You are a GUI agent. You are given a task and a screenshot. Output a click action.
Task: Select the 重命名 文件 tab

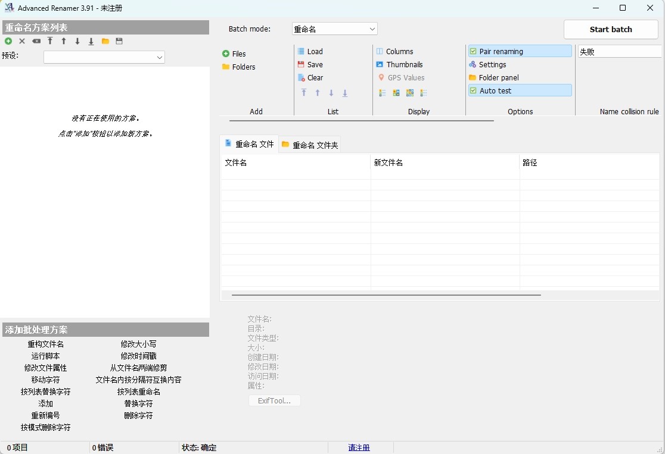point(248,143)
